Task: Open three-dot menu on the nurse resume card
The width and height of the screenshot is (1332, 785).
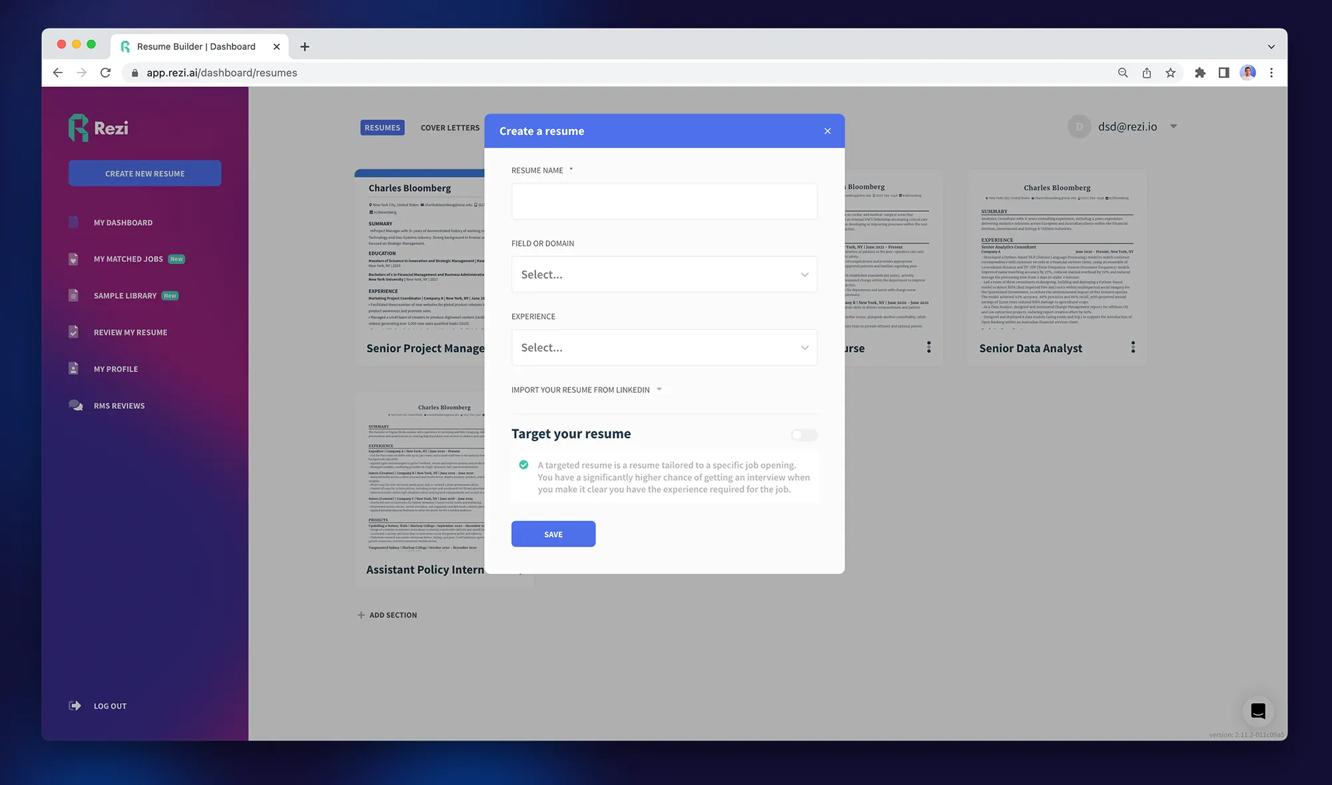Action: point(929,347)
